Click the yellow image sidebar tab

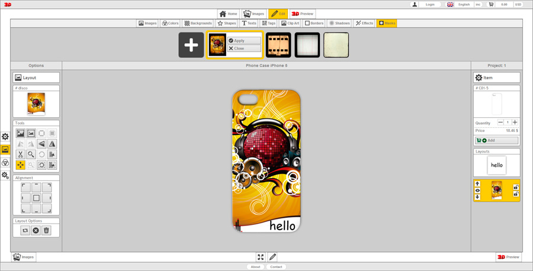(x=5, y=150)
